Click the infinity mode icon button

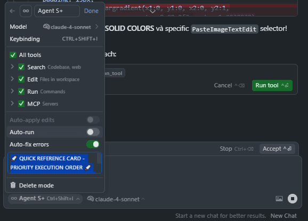[x=26, y=11]
